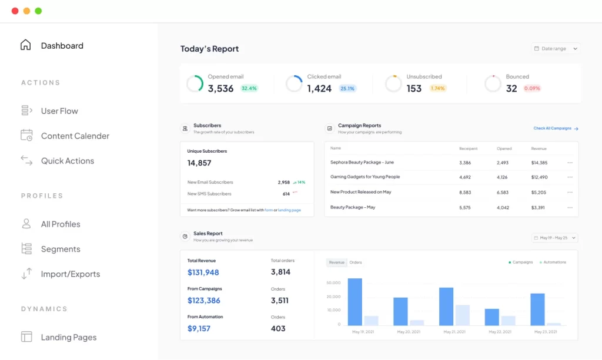Select the Revenue chart tab
602x360 pixels.
(337, 263)
